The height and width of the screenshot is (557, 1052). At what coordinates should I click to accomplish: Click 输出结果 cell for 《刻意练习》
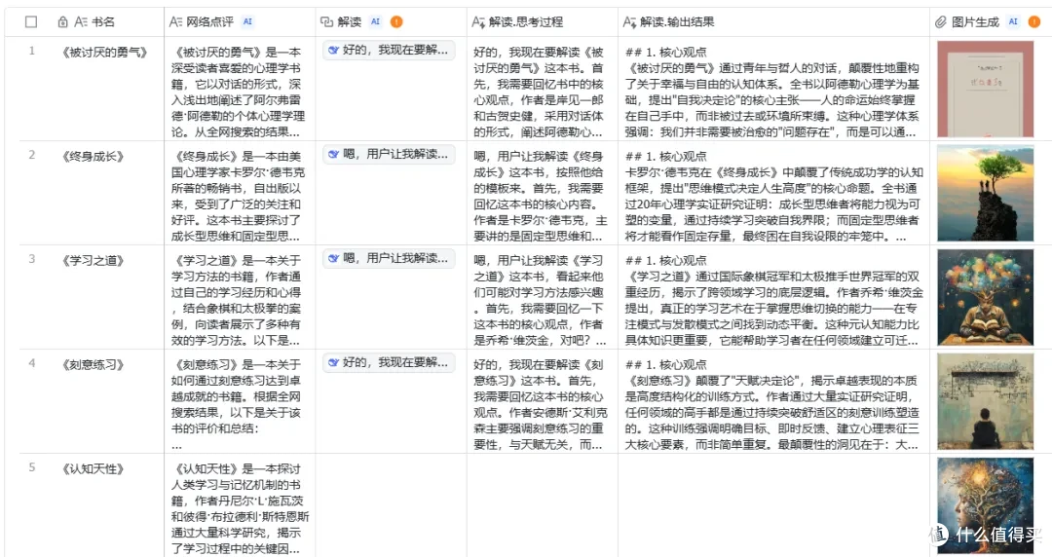[x=773, y=400]
